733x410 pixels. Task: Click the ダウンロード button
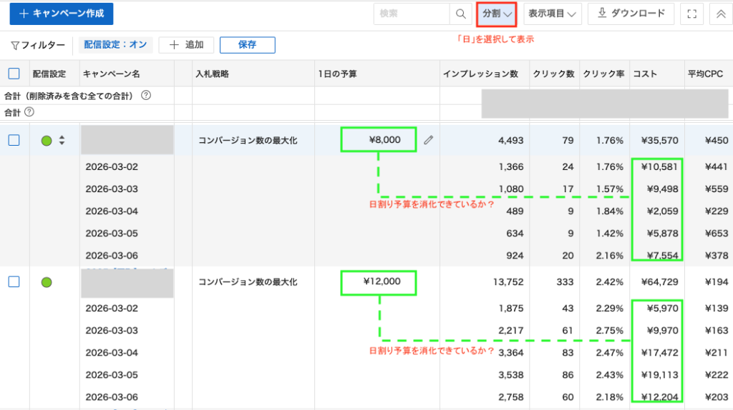point(631,14)
